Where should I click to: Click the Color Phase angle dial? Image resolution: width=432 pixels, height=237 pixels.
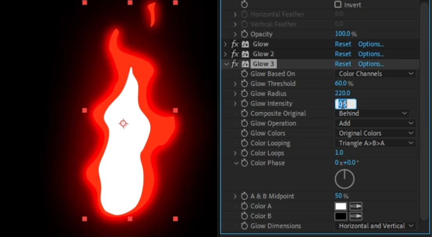click(345, 179)
